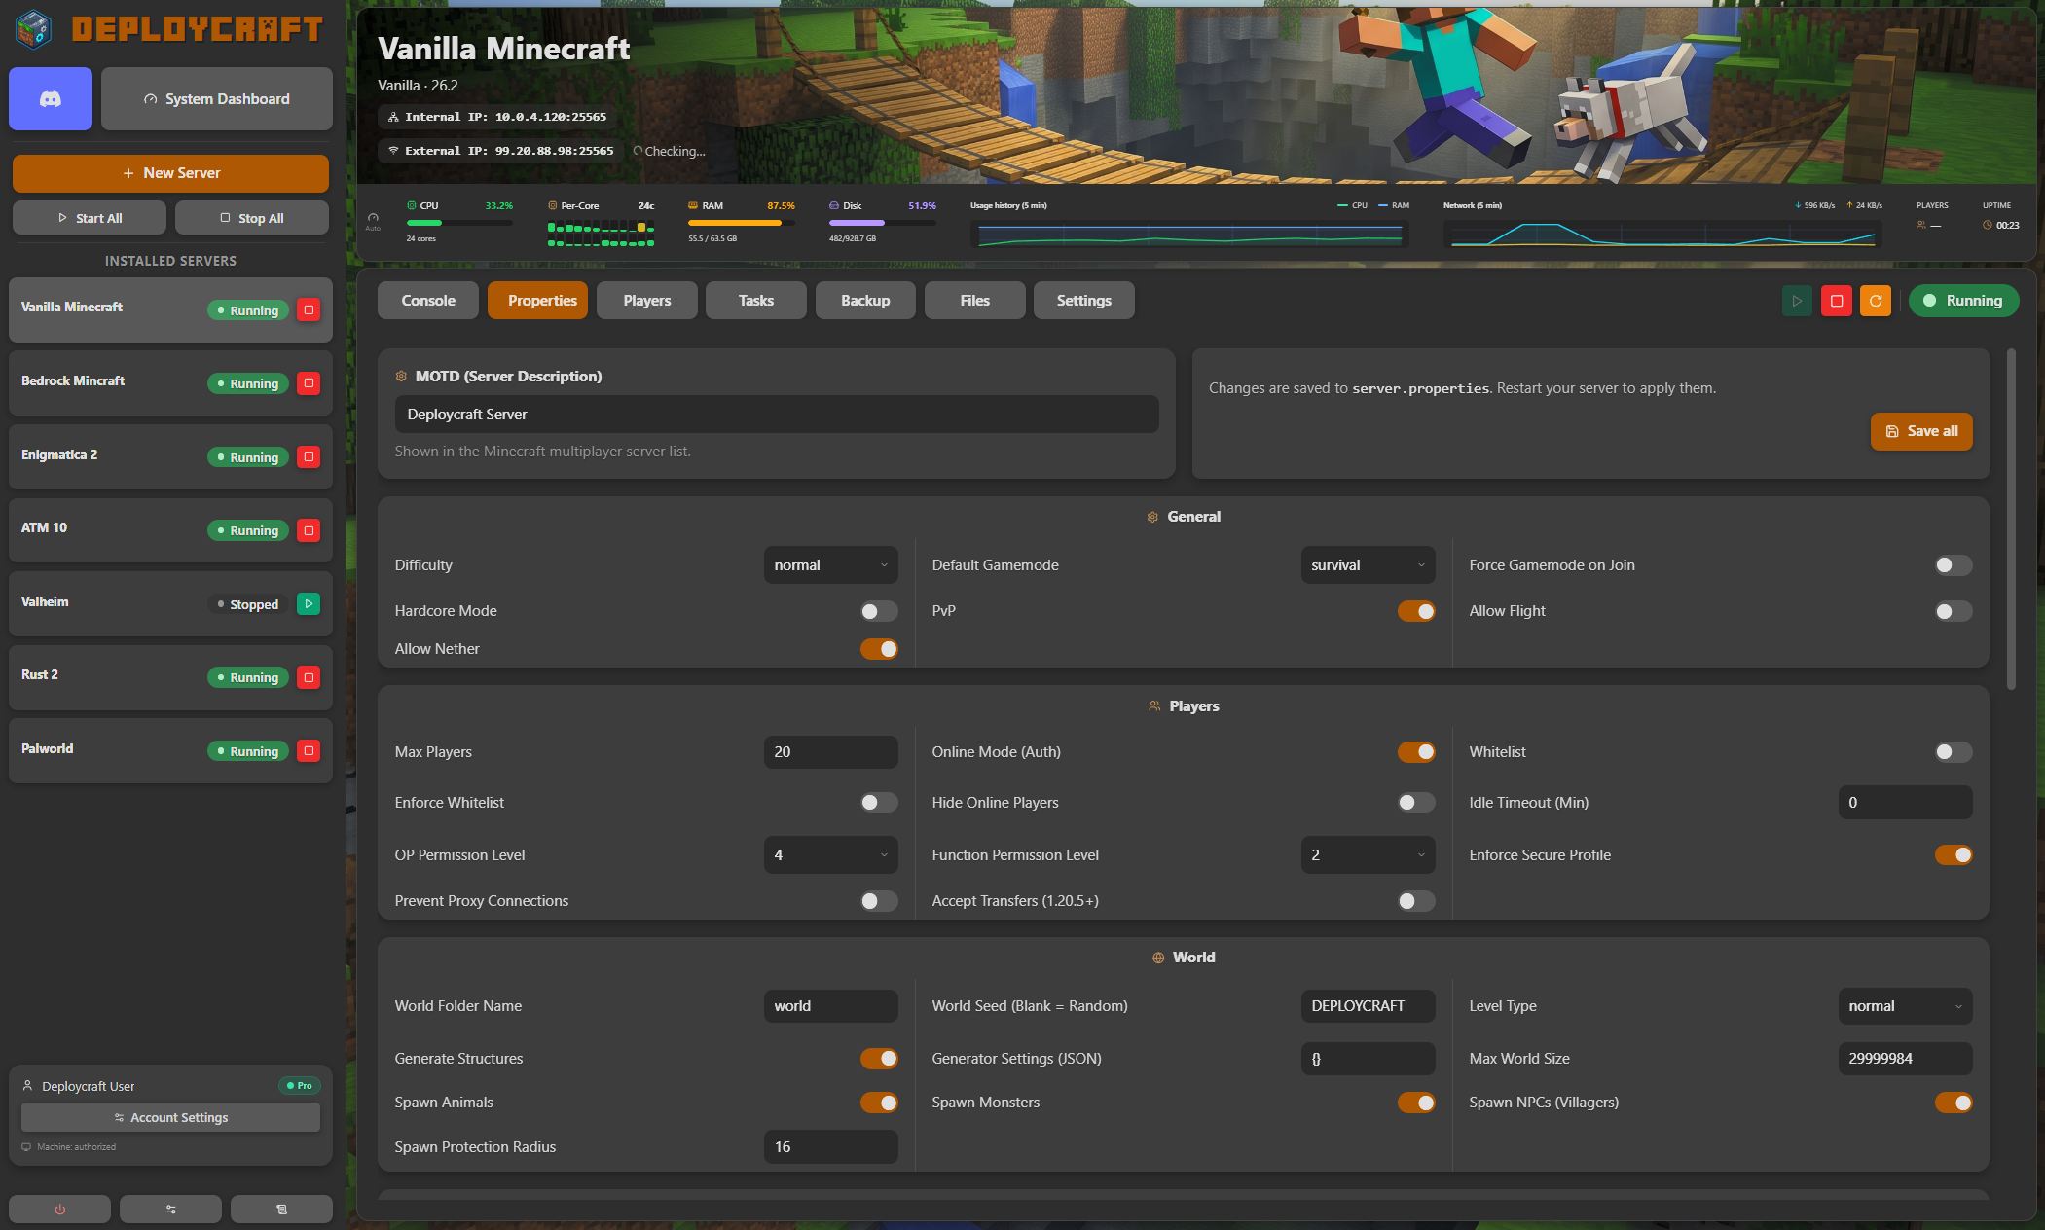2045x1230 pixels.
Task: Disable the Allow Nether switch
Action: click(879, 649)
